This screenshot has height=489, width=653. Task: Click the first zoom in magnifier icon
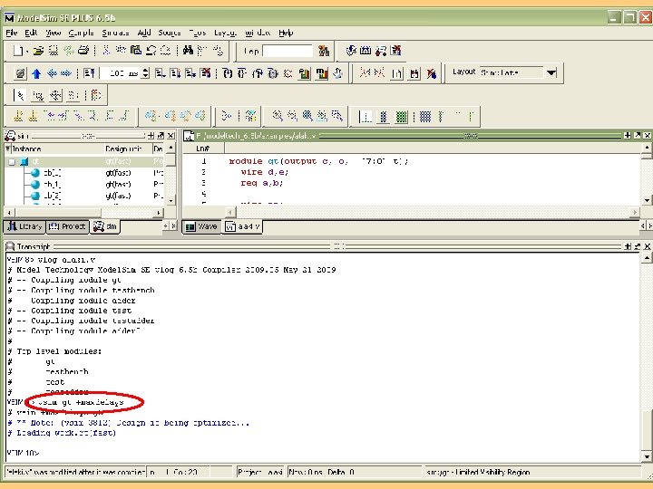(x=278, y=116)
